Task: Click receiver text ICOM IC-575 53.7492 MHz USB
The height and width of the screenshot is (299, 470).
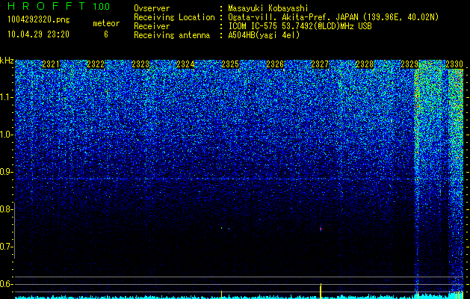Action: (x=300, y=26)
